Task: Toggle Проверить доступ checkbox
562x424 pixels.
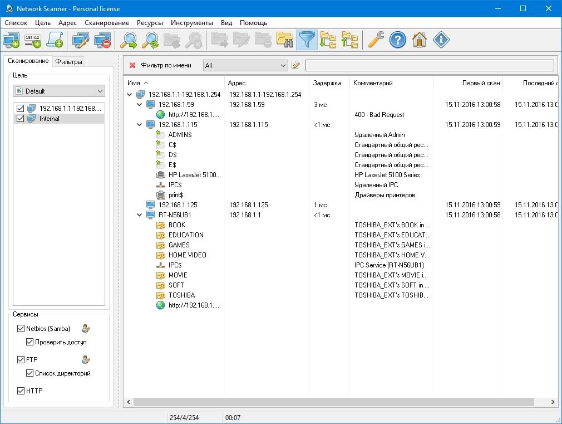Action: (x=29, y=342)
